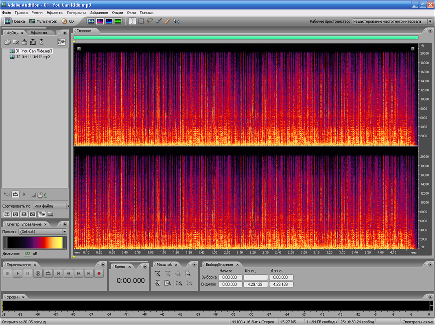Select the Time Selection cursor tool
This screenshot has width=435, height=325.
tap(132, 21)
